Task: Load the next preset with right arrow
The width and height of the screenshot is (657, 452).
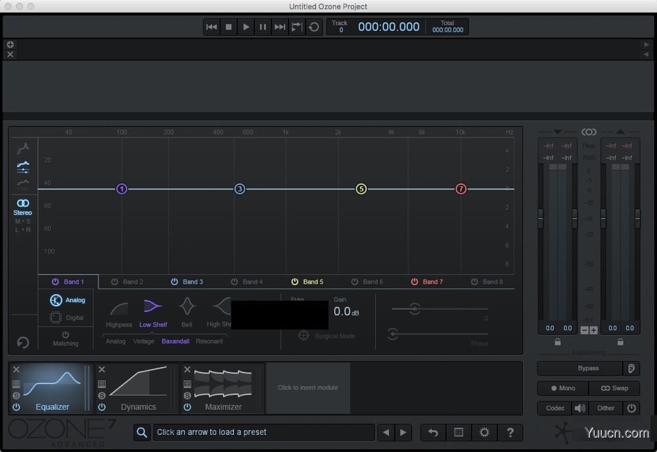Action: point(403,432)
